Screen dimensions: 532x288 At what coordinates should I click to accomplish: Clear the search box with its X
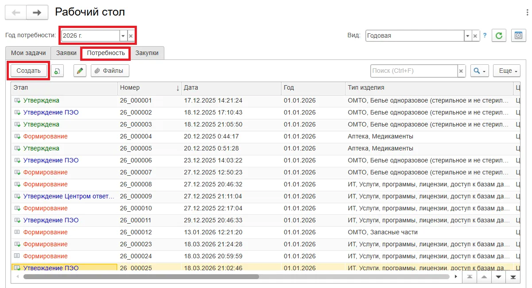click(462, 71)
